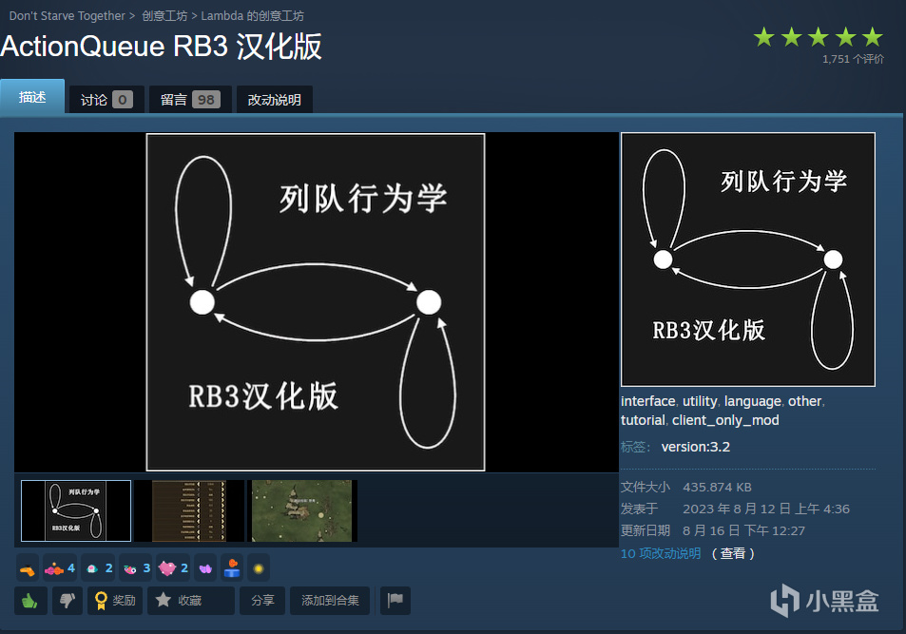Click the purple butterfly award icon
Screen dimensions: 906x634
coord(205,568)
